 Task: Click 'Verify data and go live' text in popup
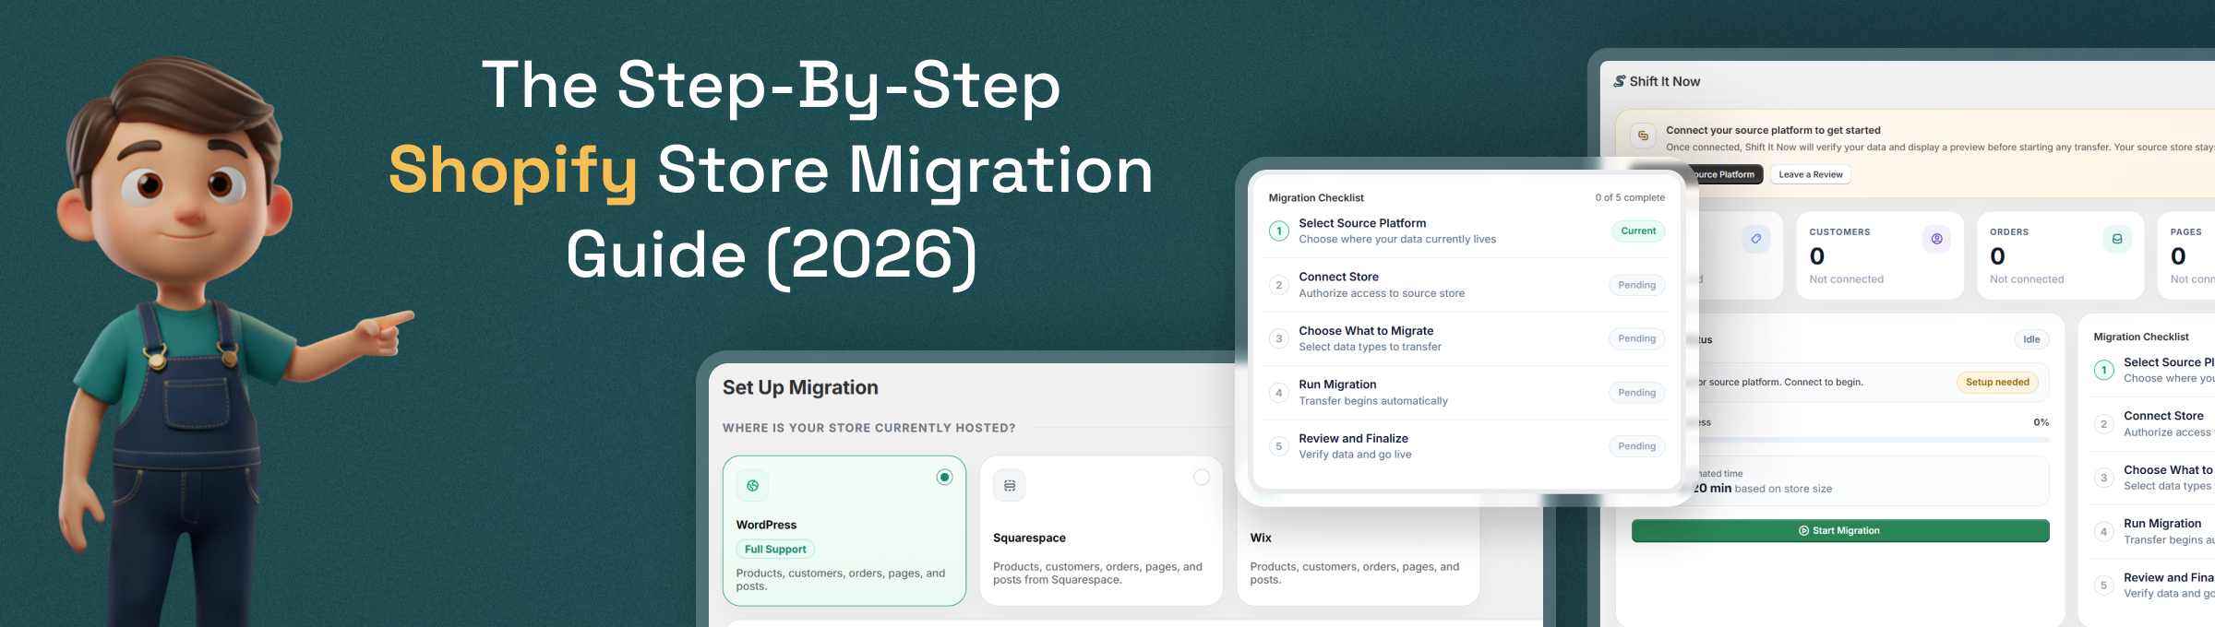click(x=1355, y=455)
